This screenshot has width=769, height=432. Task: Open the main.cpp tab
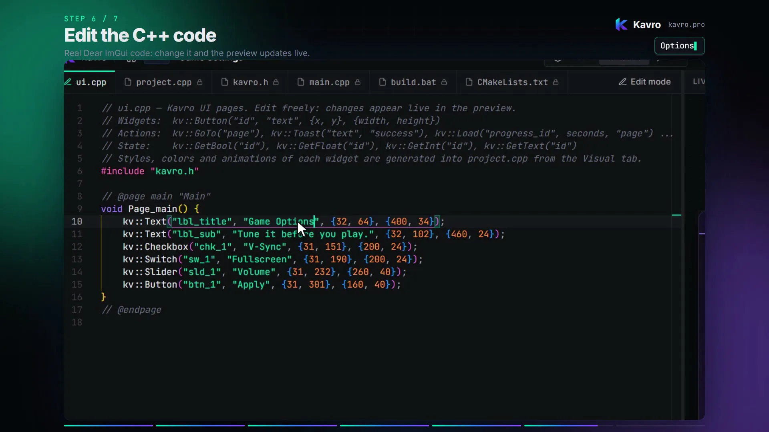coord(329,82)
